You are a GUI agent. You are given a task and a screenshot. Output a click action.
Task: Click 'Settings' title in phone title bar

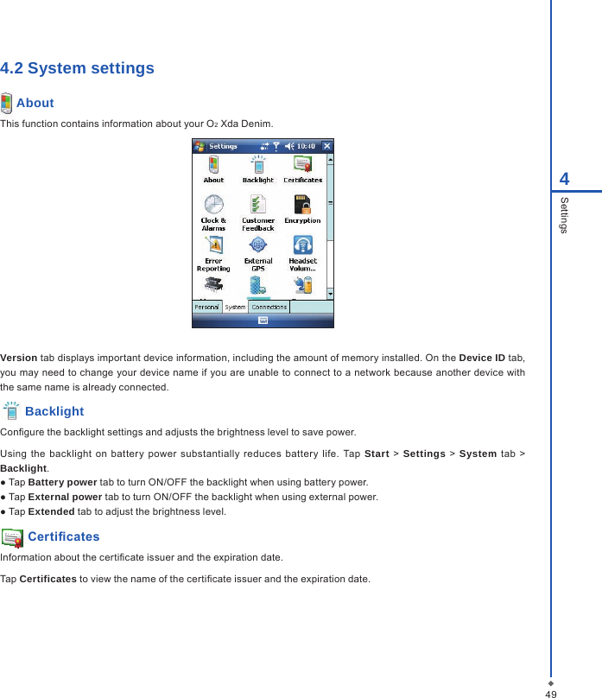coord(223,146)
